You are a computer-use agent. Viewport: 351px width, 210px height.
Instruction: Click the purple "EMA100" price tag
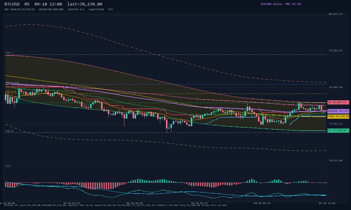tap(338, 111)
